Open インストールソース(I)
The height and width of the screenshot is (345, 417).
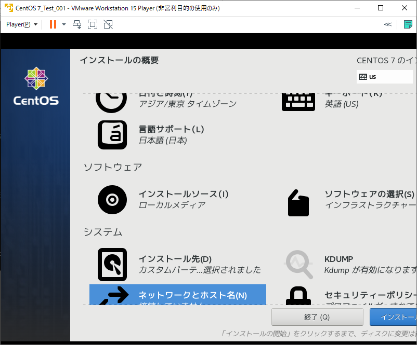coord(184,194)
